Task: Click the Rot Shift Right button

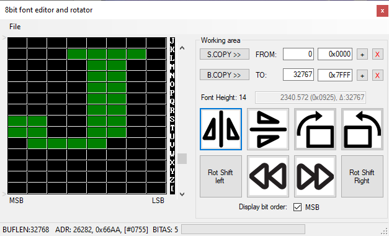Action: [x=362, y=176]
